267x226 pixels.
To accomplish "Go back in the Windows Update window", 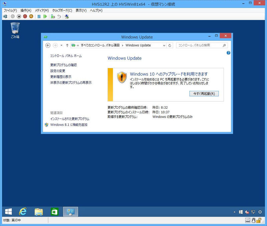I will [x=48, y=45].
